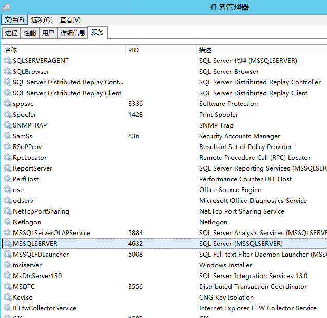Click MSSQLServerOLAPService PID 5884

click(136, 232)
